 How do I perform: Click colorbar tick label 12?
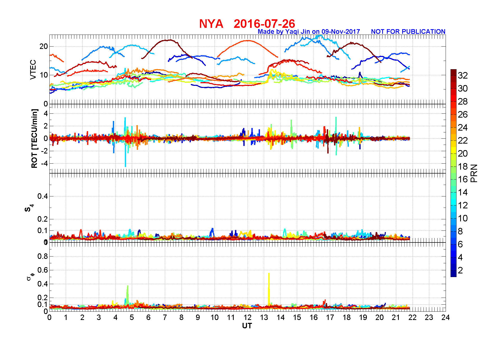463,205
